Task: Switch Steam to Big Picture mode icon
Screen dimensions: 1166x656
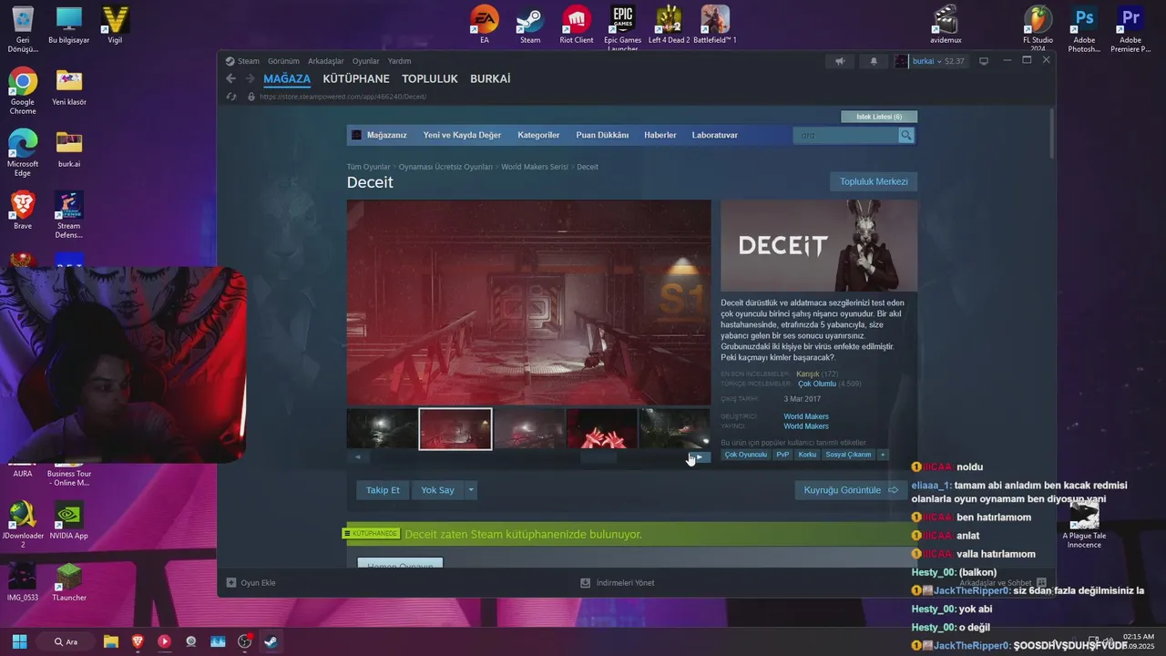Action: click(x=984, y=61)
